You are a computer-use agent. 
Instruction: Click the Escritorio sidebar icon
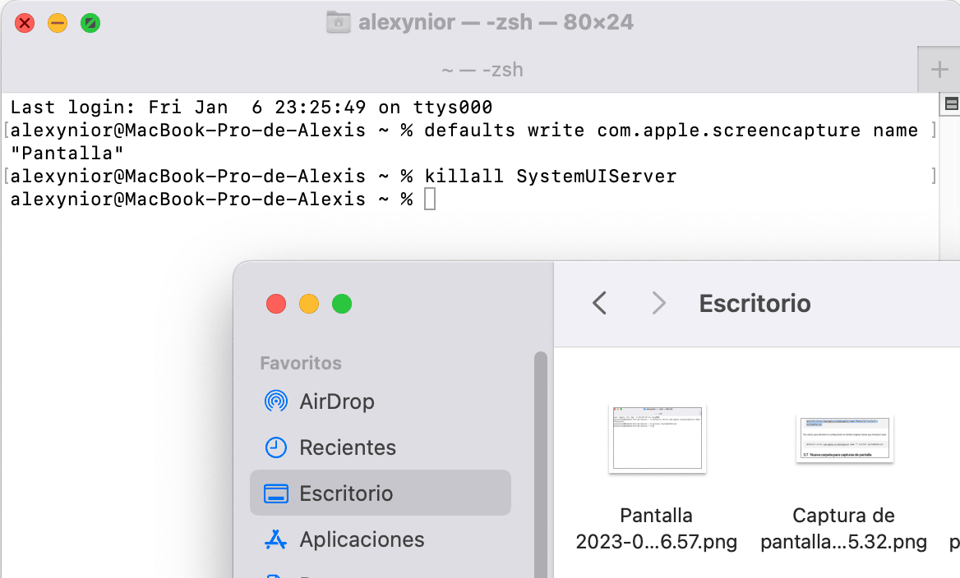click(278, 493)
